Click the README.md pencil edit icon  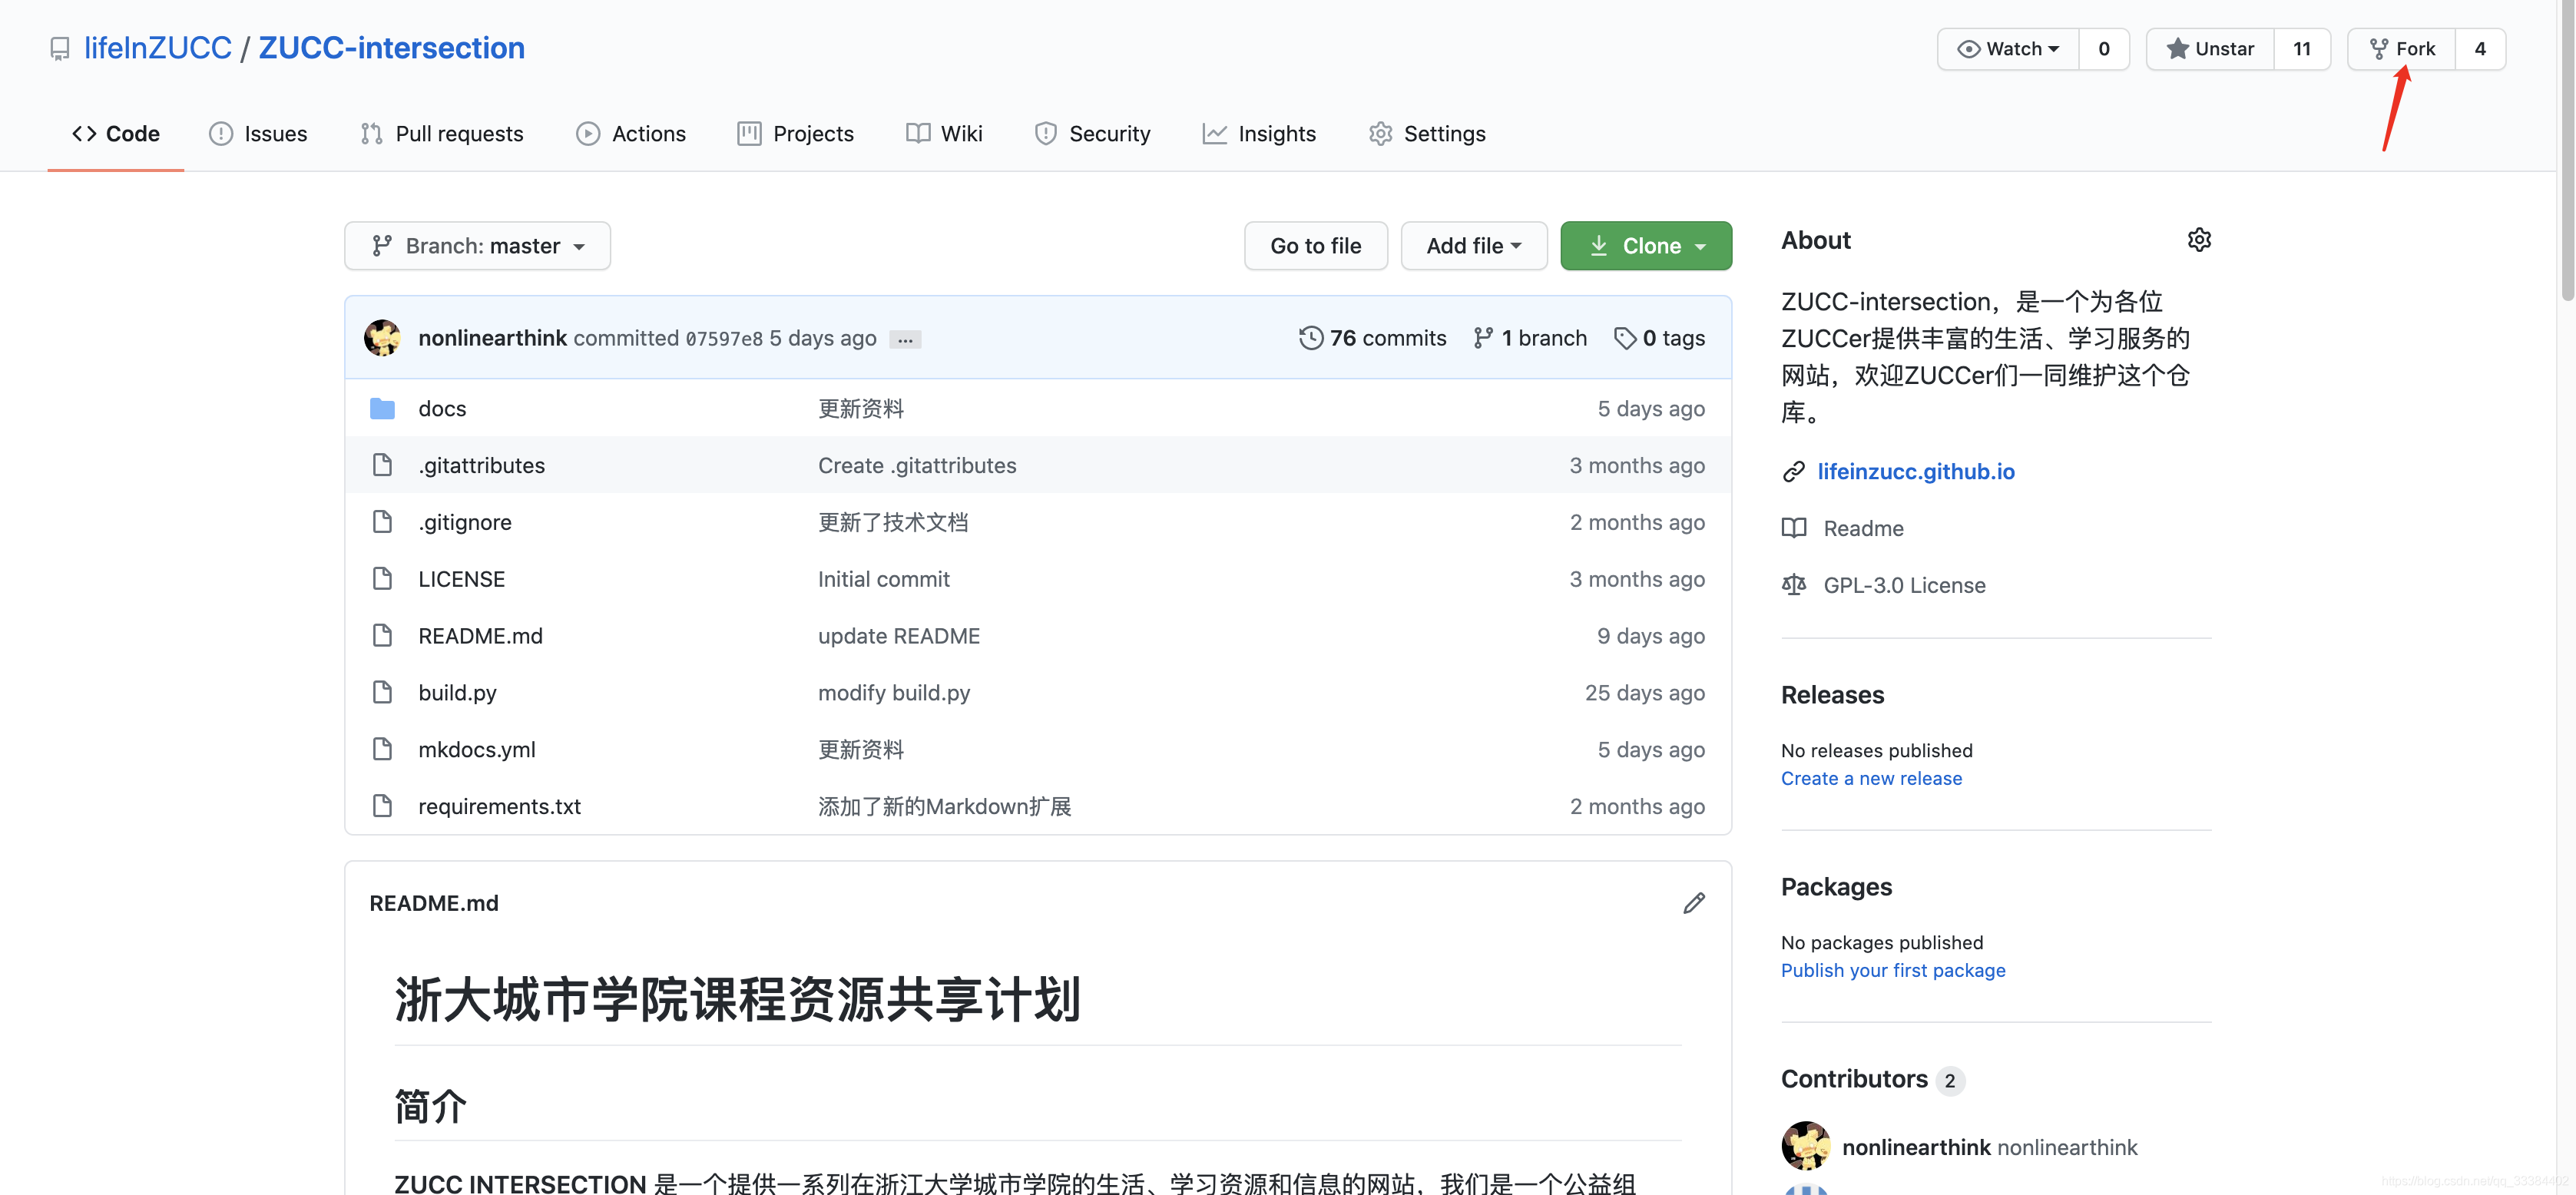(x=1693, y=903)
